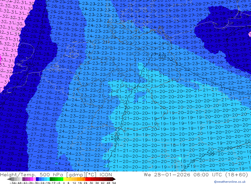Select the dark purple -42 legend swatch
This screenshot has height=184, width=251.
point(24,179)
